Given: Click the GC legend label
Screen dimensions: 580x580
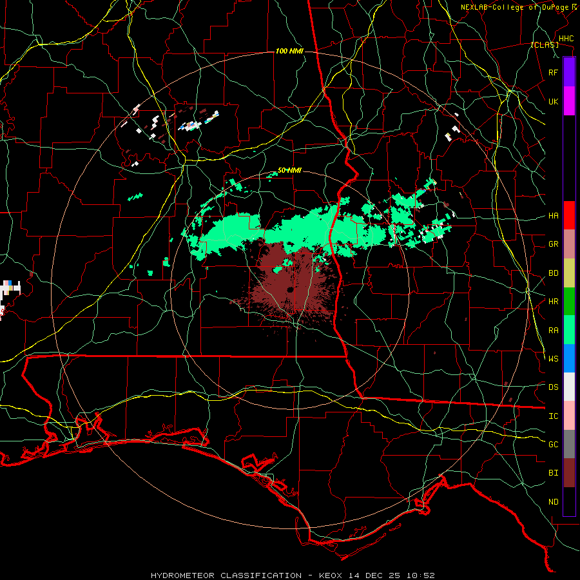Looking at the screenshot, I should (x=553, y=445).
